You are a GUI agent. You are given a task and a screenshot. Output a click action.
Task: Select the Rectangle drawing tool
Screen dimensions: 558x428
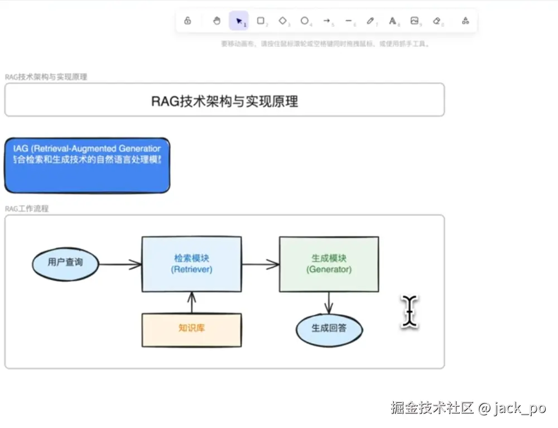click(x=260, y=21)
